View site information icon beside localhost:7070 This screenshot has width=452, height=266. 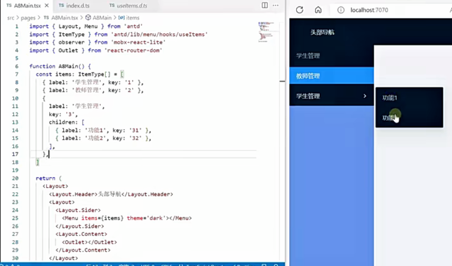pyautogui.click(x=341, y=10)
